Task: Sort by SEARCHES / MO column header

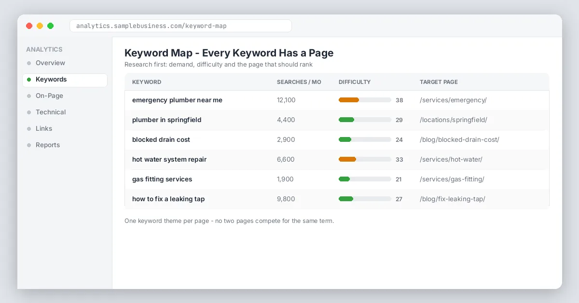Action: (299, 82)
